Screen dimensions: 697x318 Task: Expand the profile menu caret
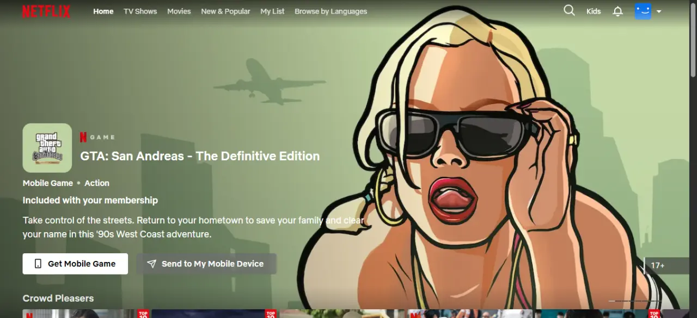pos(659,11)
